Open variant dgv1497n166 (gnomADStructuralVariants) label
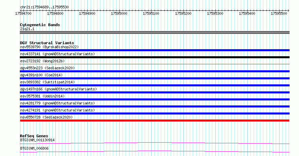The image size is (299, 156). click(x=58, y=89)
